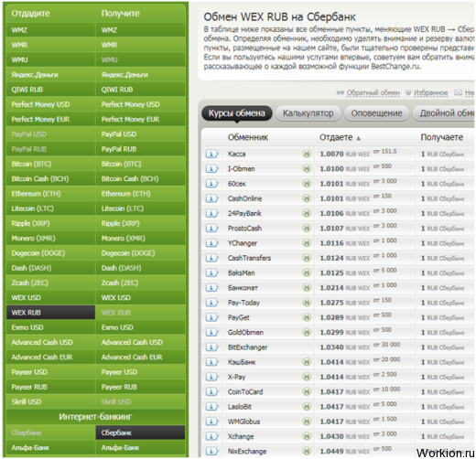
Task: Click info icon next to YChanger
Action: (x=211, y=243)
